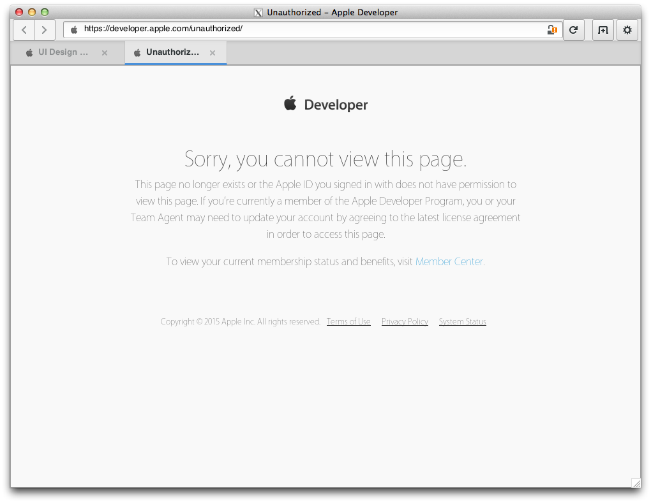Open the Member Center link

pyautogui.click(x=449, y=261)
